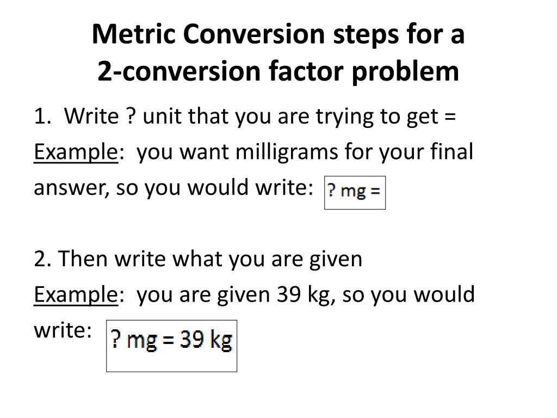
Task: Click the question mark in step 1 sentence
Action: click(x=131, y=116)
